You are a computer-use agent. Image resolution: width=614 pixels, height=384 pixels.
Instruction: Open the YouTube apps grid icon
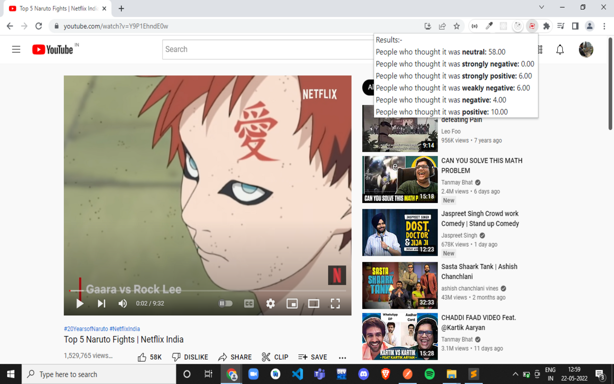(540, 49)
